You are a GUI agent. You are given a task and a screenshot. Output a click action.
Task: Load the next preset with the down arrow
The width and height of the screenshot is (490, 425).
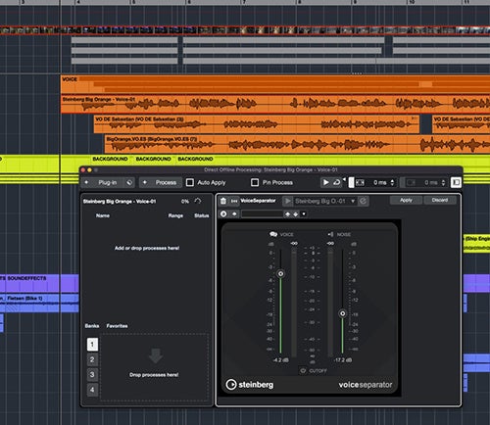(295, 214)
